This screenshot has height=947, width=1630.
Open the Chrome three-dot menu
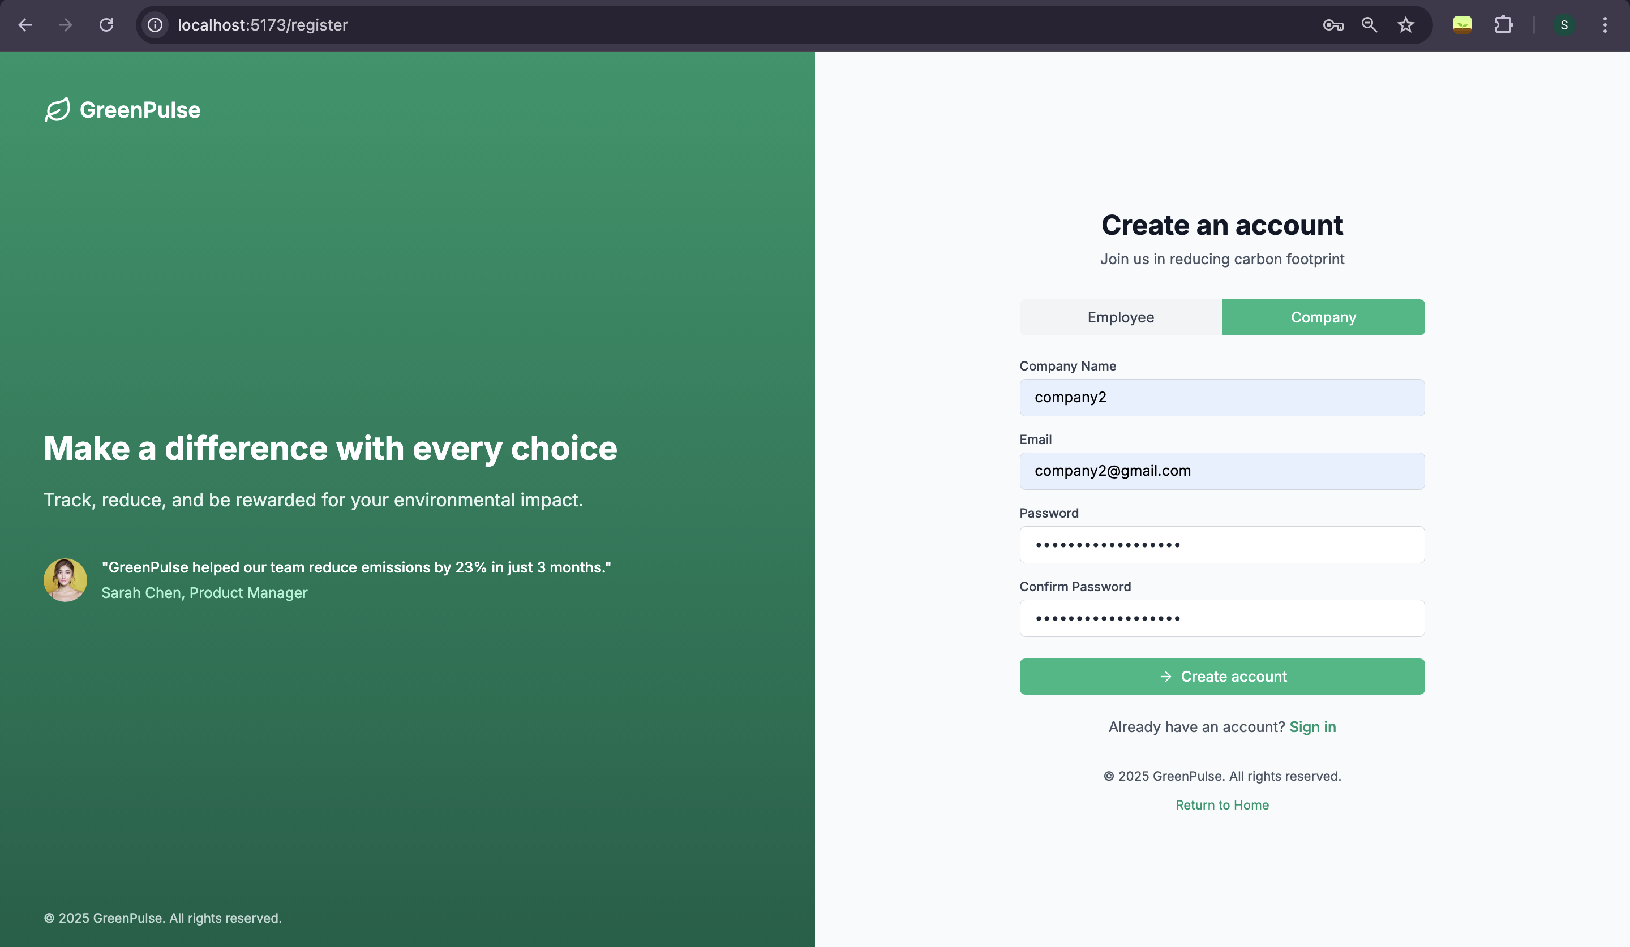point(1604,25)
